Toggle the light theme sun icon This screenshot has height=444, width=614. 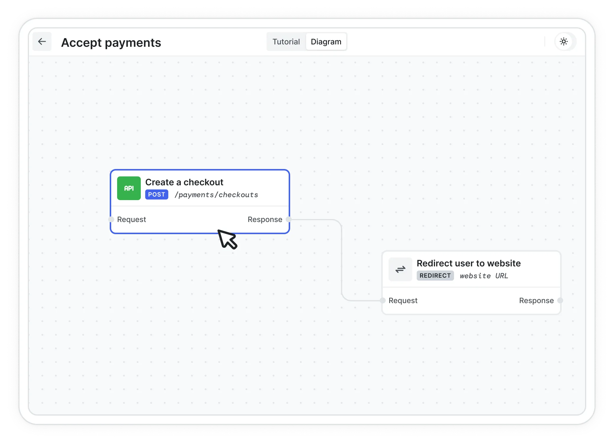(564, 42)
